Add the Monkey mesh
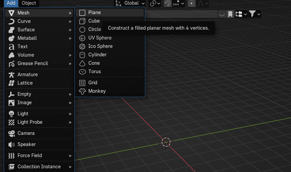Viewport: 291px width, 172px height. pyautogui.click(x=97, y=91)
